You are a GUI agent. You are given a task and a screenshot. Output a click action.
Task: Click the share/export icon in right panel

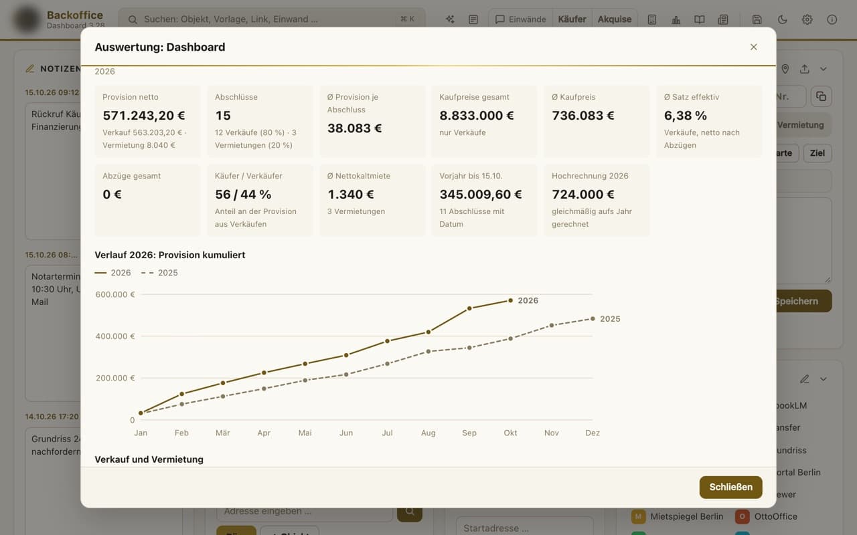[804, 69]
